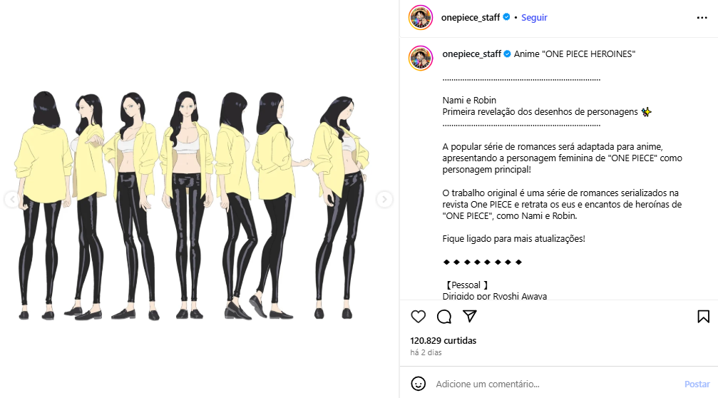Click the verified badge in the caption
This screenshot has height=398, width=718.
click(508, 54)
